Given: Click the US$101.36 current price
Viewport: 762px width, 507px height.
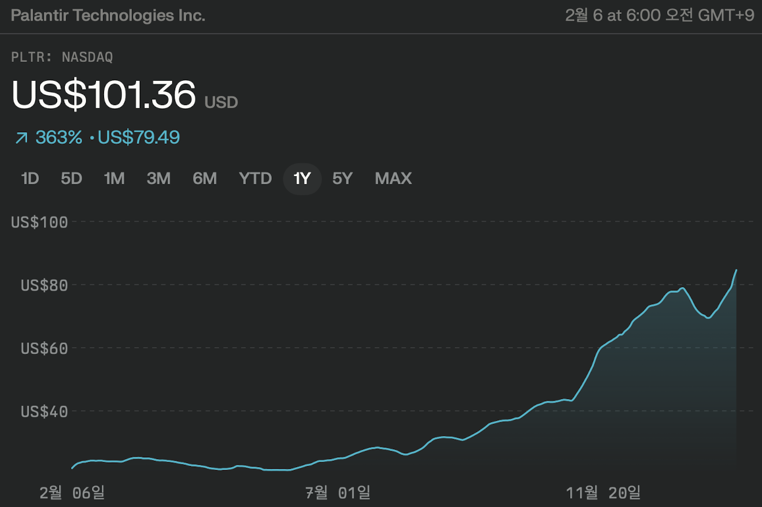Looking at the screenshot, I should pyautogui.click(x=104, y=95).
